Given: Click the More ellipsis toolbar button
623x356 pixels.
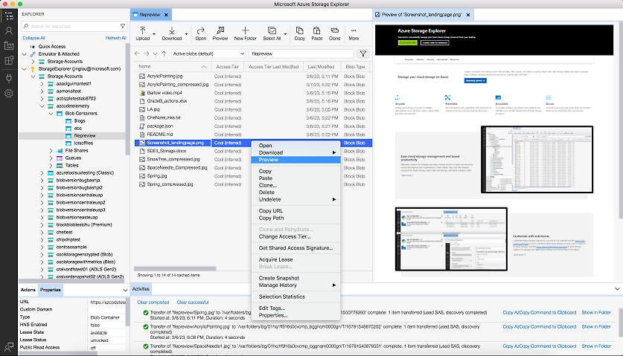Looking at the screenshot, I should click(354, 30).
